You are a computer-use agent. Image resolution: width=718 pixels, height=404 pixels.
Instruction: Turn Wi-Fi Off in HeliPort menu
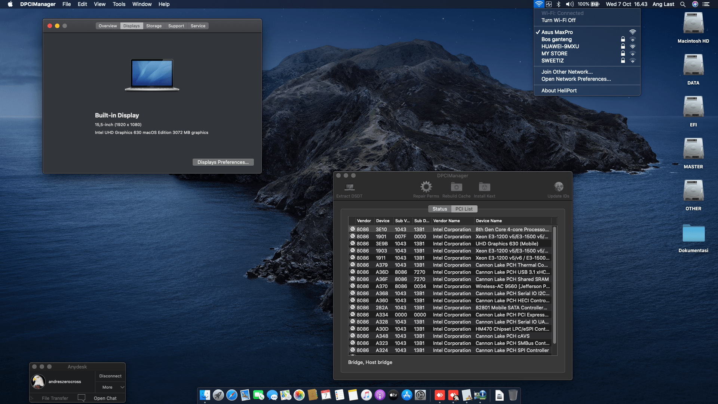tap(558, 20)
